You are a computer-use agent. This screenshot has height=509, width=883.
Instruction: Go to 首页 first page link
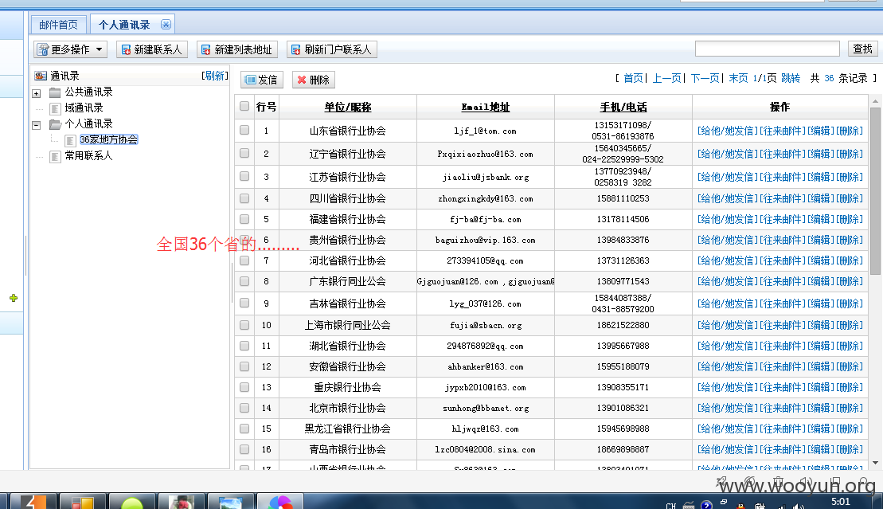(x=633, y=78)
